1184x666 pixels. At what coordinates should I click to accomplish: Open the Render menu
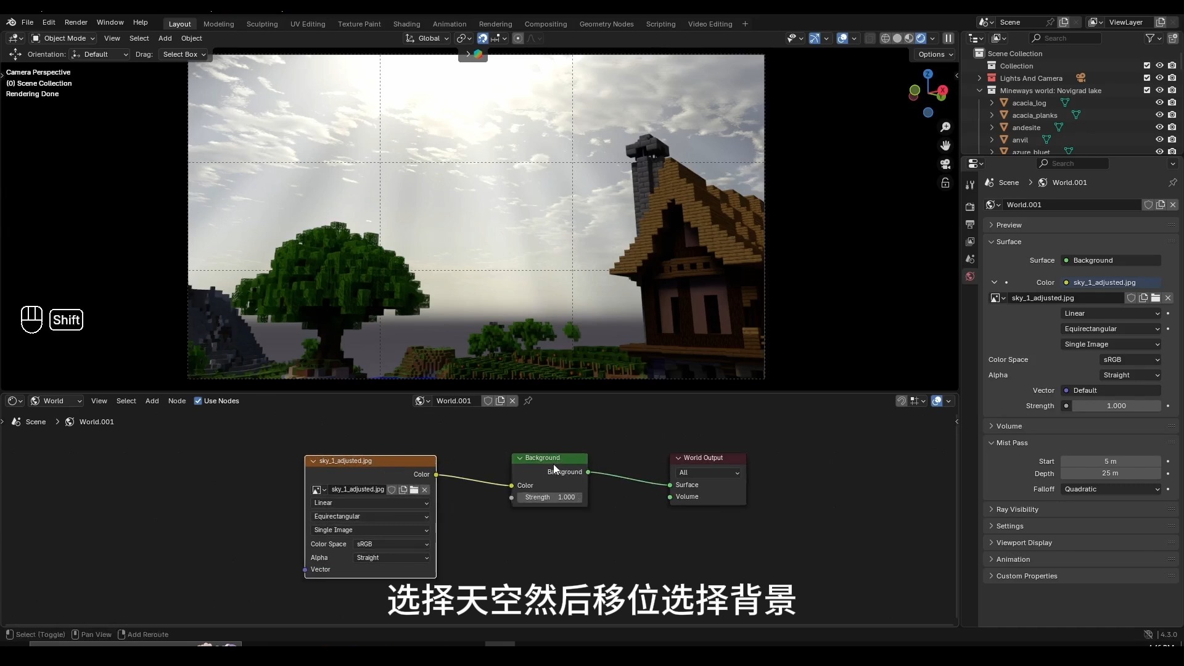[x=76, y=22]
